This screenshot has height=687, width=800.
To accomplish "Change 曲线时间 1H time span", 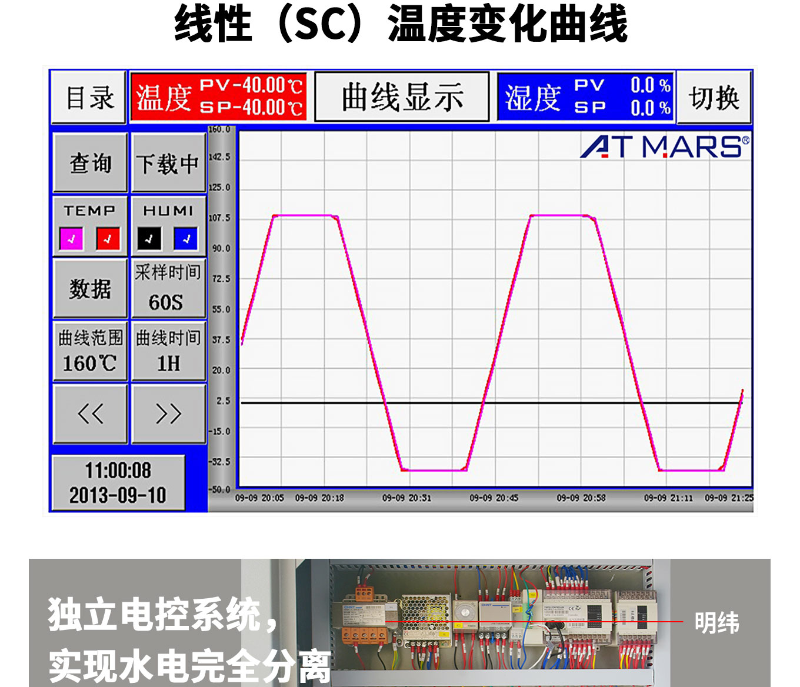I will (168, 351).
